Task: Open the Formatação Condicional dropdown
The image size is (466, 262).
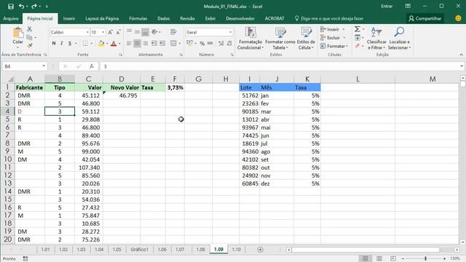Action: pyautogui.click(x=250, y=38)
